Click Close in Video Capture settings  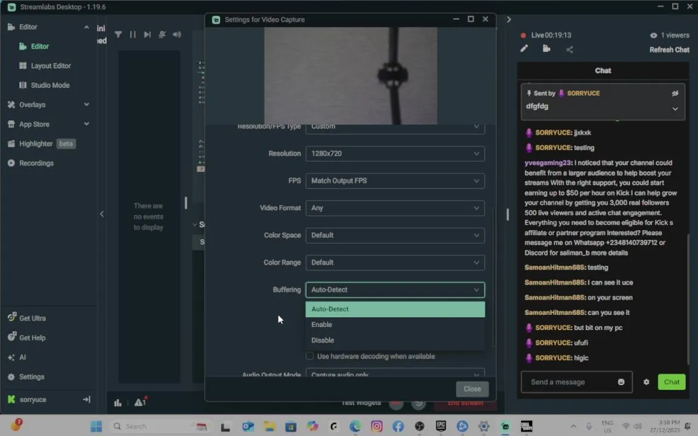472,389
